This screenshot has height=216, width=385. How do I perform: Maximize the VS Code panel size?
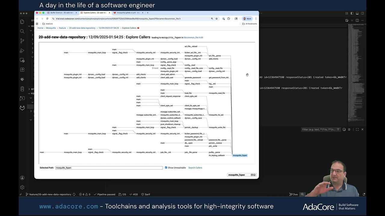(357, 129)
